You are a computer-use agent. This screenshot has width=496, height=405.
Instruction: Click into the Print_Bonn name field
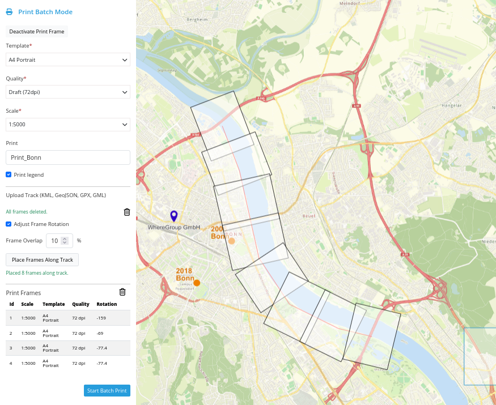(68, 157)
